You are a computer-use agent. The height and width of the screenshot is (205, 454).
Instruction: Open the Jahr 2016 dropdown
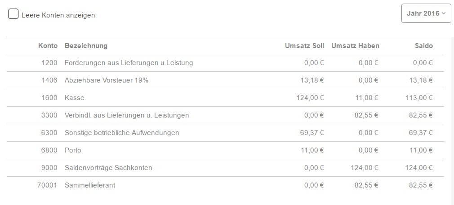[426, 13]
